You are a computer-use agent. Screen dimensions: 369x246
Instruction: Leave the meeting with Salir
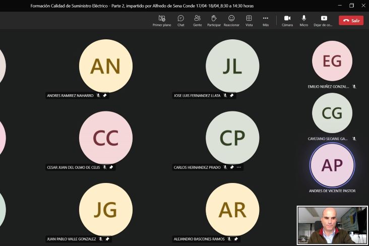pos(351,21)
